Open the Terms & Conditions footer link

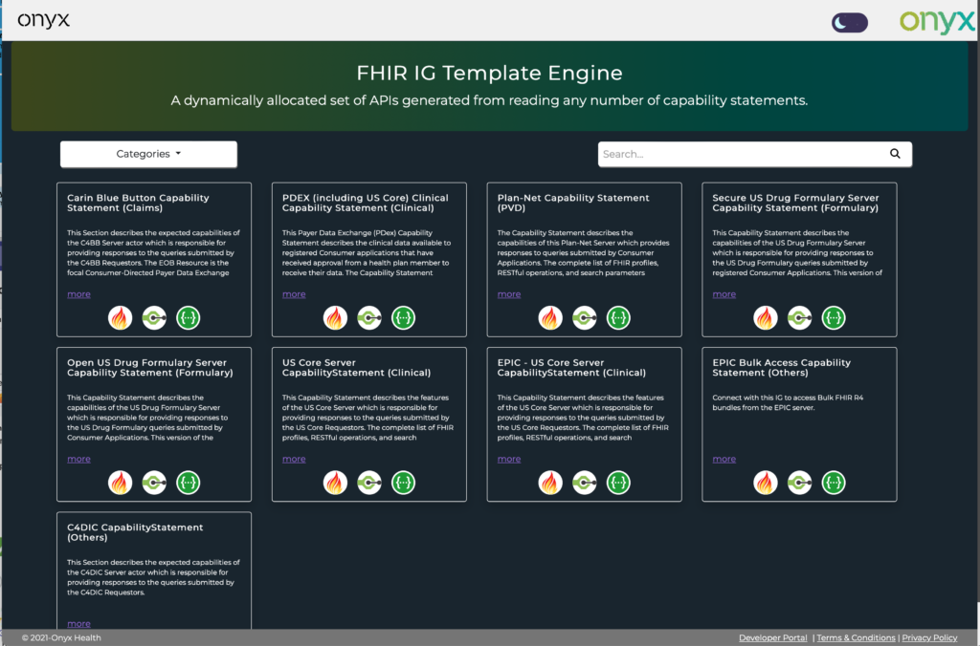856,638
